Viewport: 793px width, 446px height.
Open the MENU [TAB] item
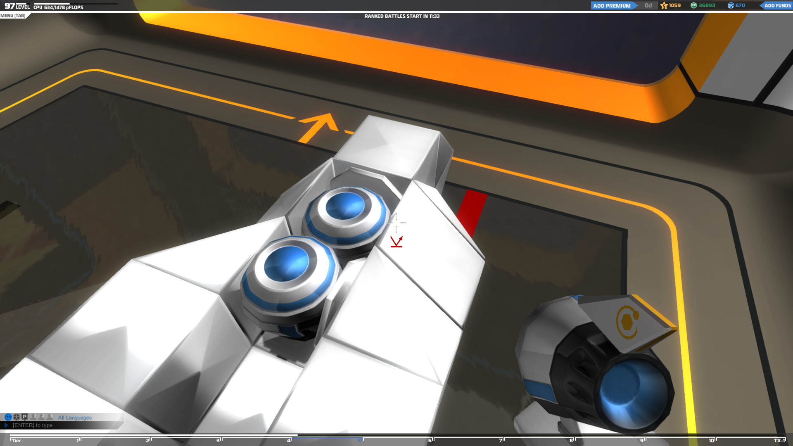tap(13, 16)
